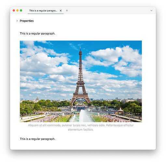Minimize the window with the yellow button
Viewport: 166px width, 163px height.
coord(17,10)
